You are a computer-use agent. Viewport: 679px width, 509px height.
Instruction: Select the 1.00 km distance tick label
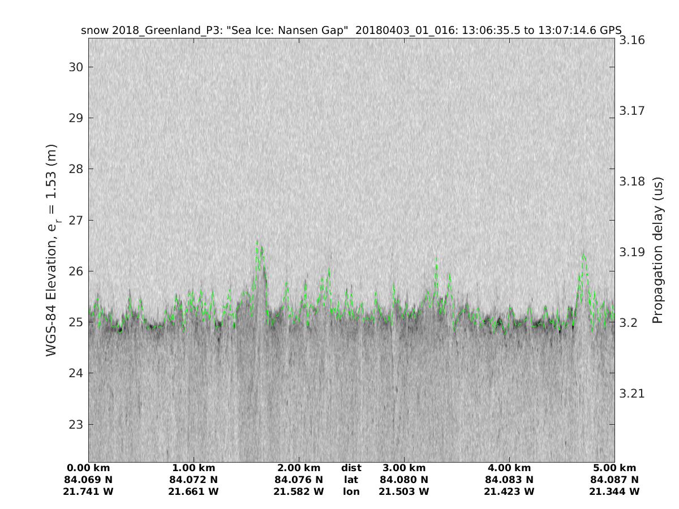(194, 468)
